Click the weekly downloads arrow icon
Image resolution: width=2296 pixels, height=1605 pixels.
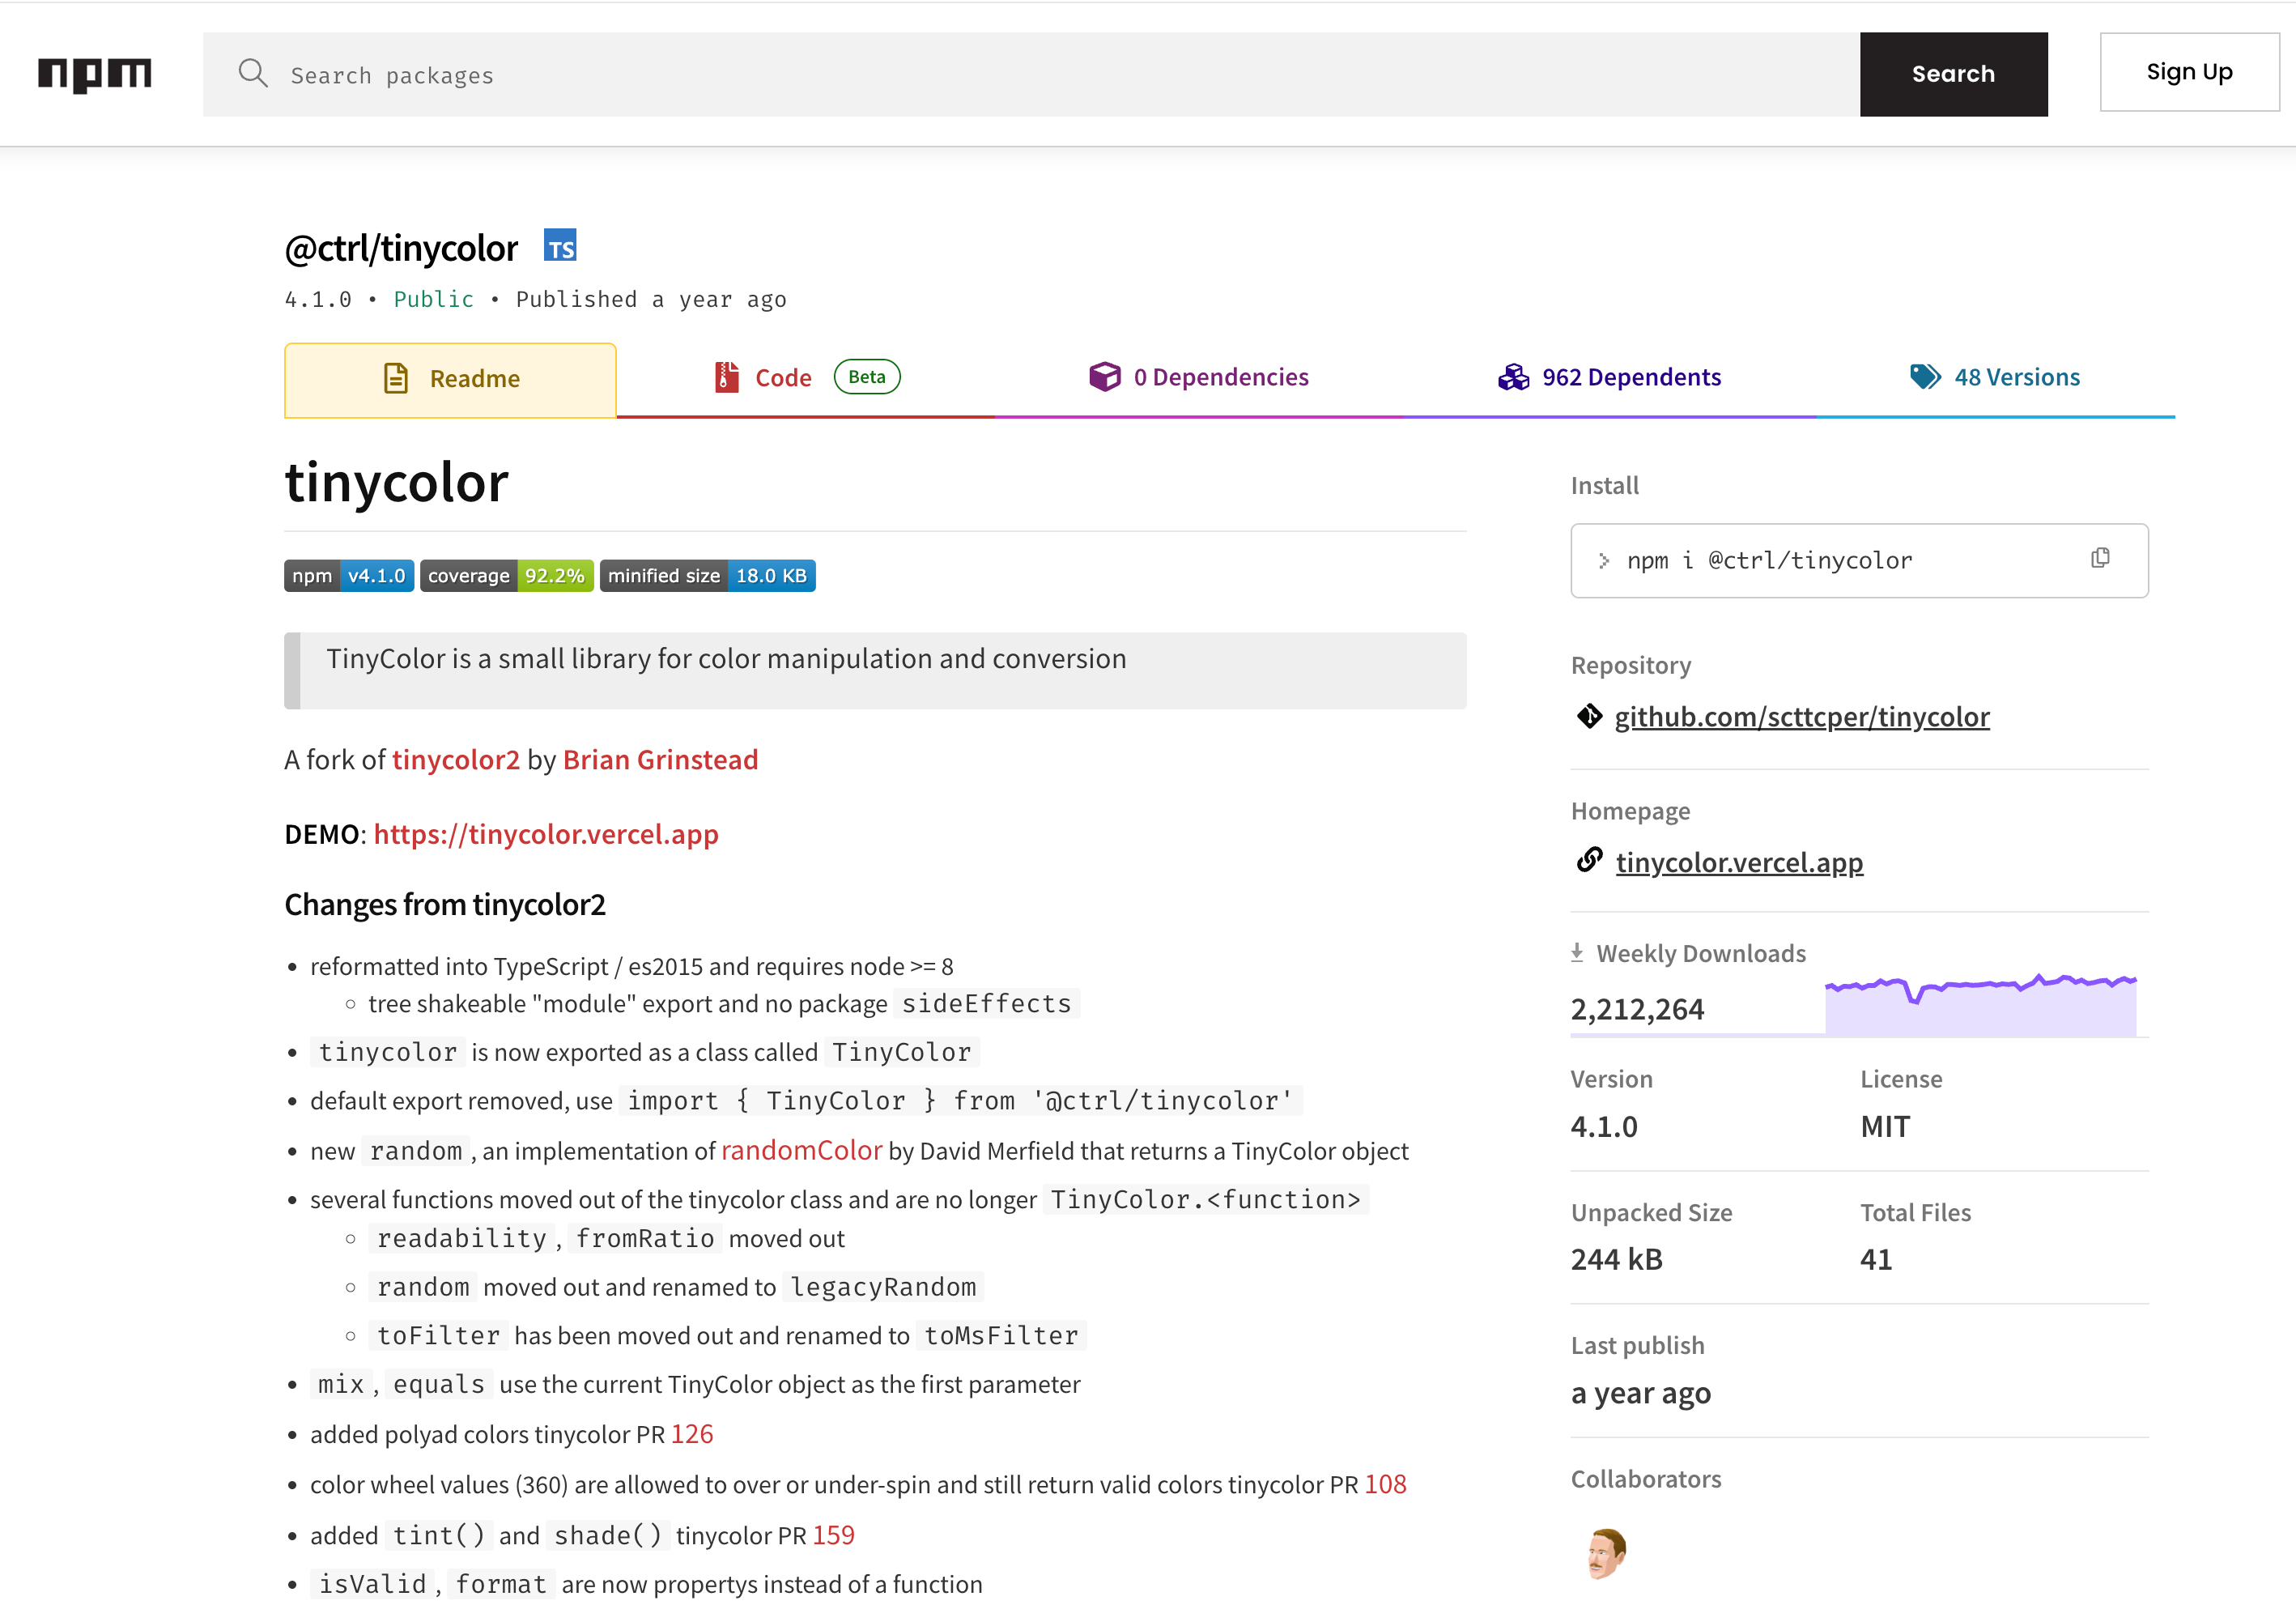(x=1577, y=952)
